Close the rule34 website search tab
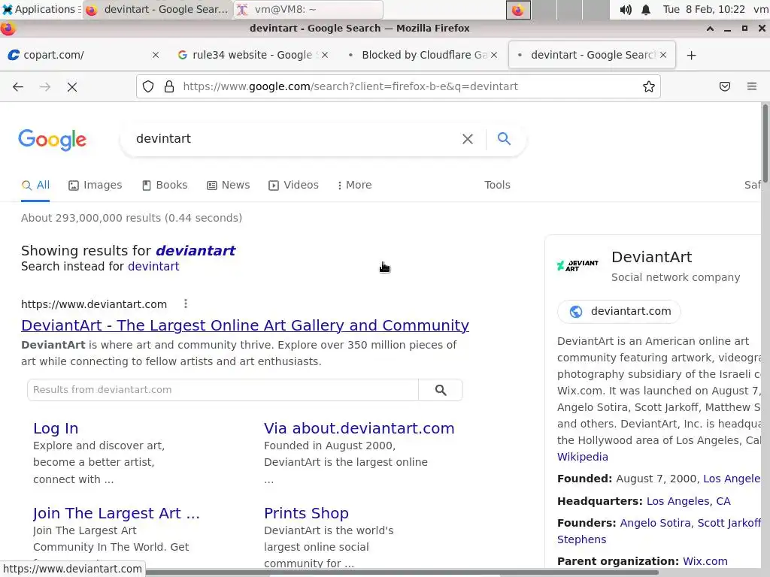The width and height of the screenshot is (770, 577). [325, 55]
